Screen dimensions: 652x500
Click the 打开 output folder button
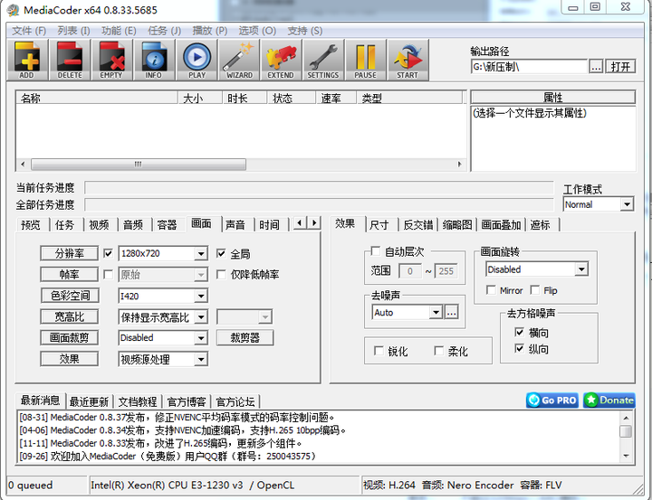(620, 66)
